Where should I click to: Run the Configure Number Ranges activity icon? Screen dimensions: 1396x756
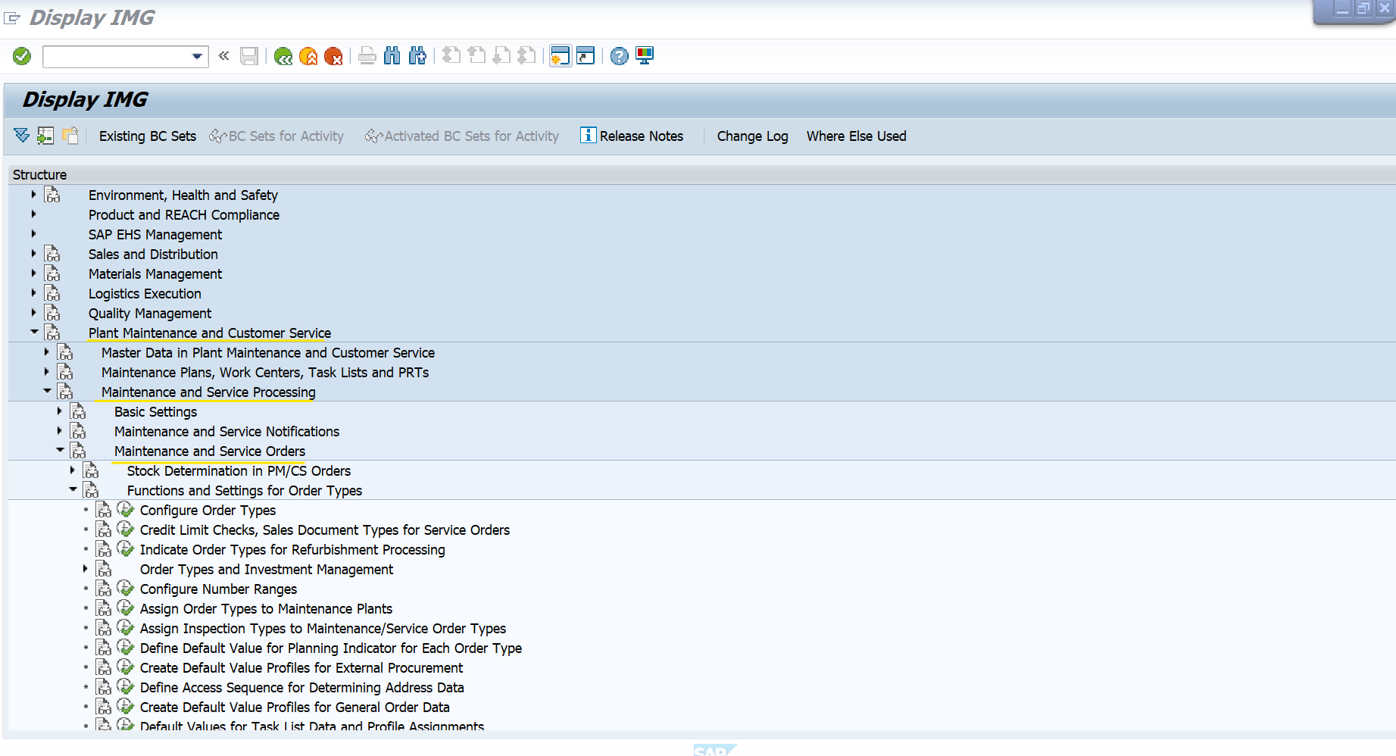tap(126, 589)
